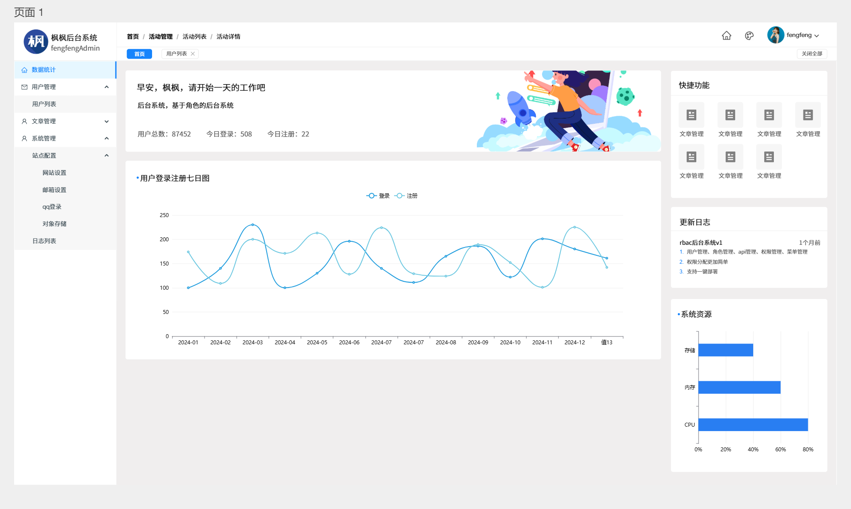Screen dimensions: 851x509
Task: Click the fengfeng user avatar
Action: [775, 35]
